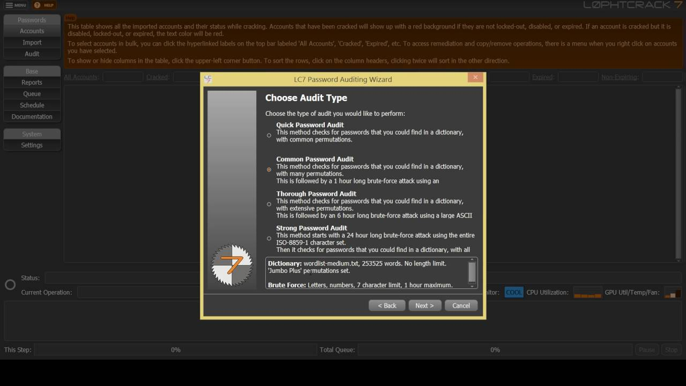Open Settings under System
Viewport: 686px width, 386px height.
click(x=32, y=145)
